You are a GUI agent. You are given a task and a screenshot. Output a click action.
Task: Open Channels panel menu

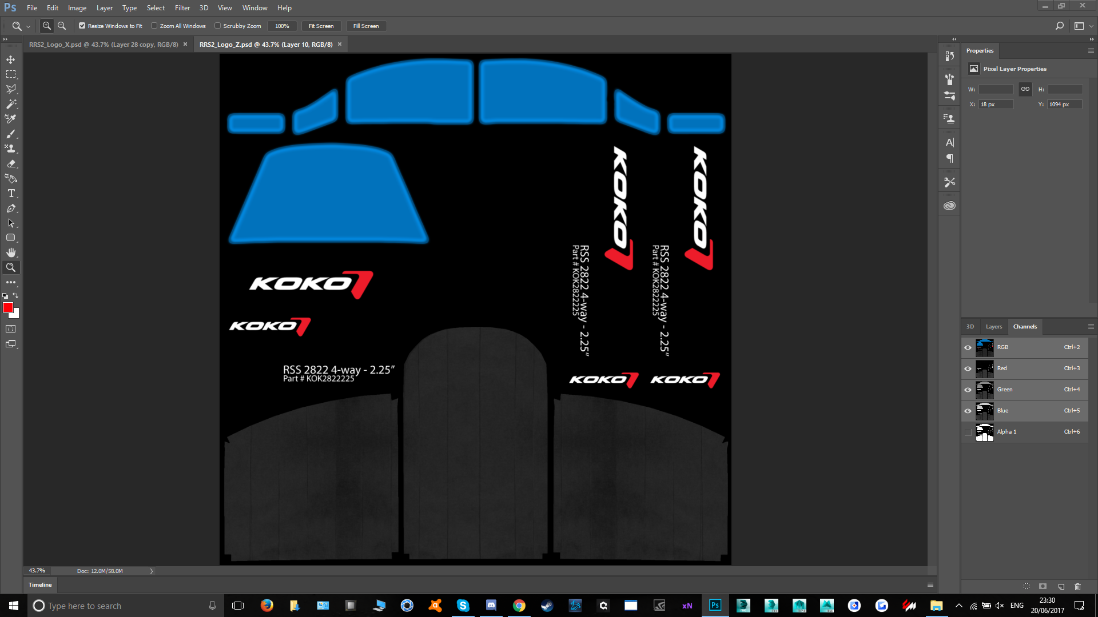[x=1091, y=327]
